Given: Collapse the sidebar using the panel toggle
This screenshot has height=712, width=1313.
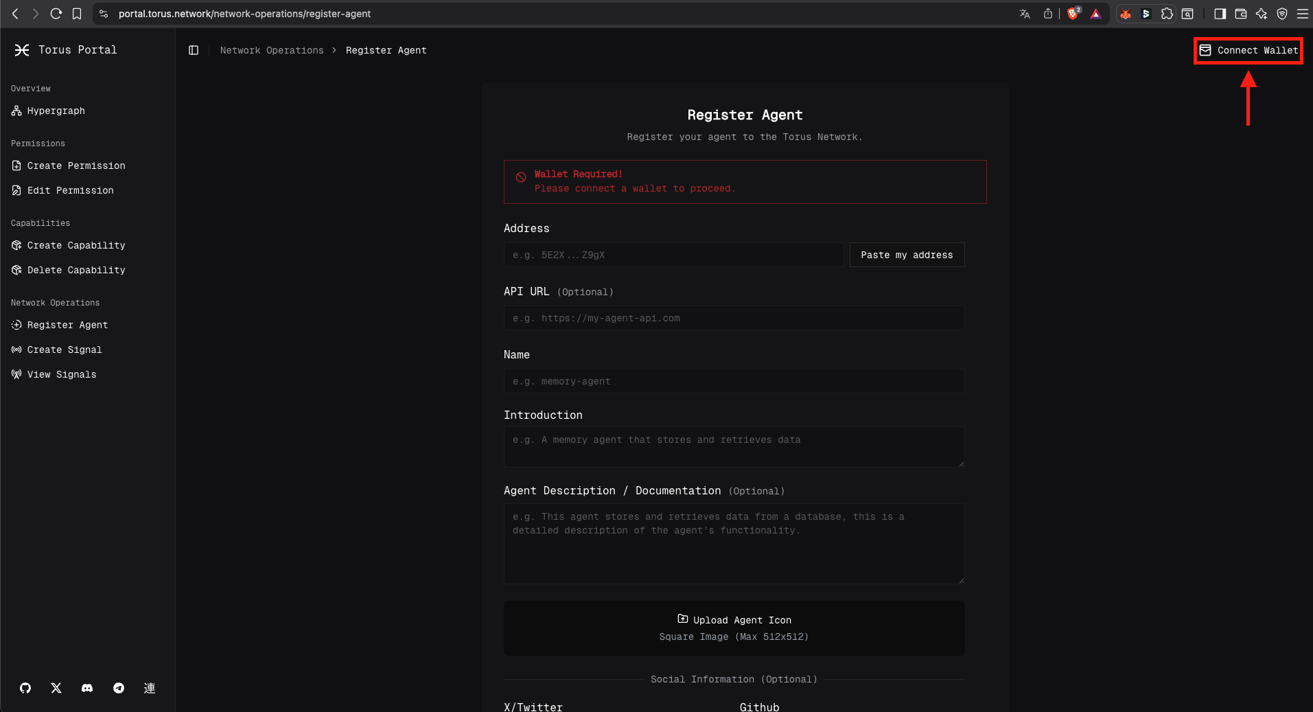Looking at the screenshot, I should click(x=193, y=49).
